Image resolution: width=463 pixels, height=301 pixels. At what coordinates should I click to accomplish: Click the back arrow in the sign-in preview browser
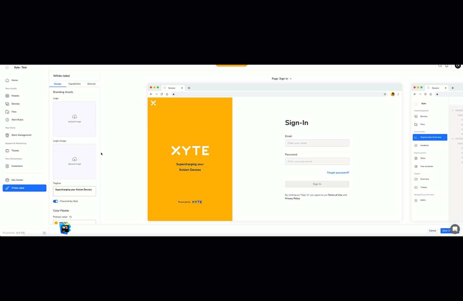151,94
